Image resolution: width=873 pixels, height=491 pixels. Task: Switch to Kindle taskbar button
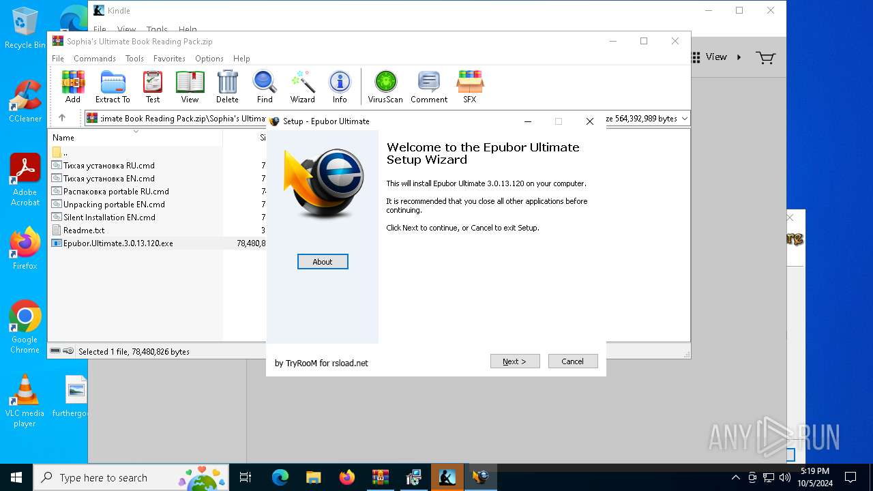(447, 477)
